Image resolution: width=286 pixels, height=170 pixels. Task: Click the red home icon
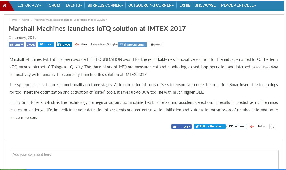click(x=5, y=5)
